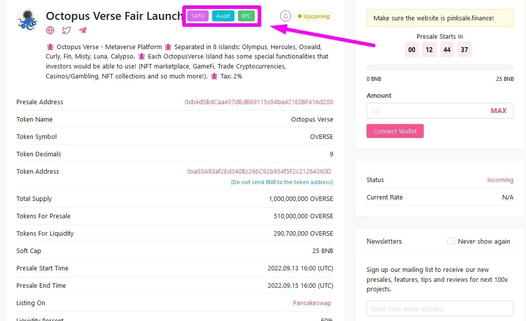Image resolution: width=526 pixels, height=321 pixels.
Task: Click the '2022.09.13 16:00 (UTC)' start time
Action: [300, 268]
